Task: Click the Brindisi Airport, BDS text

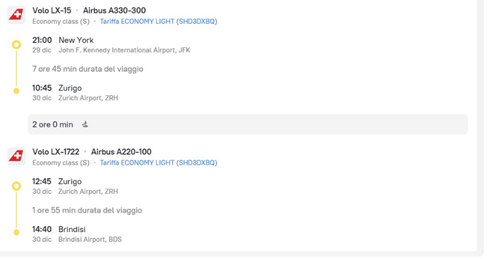Action: (x=90, y=239)
